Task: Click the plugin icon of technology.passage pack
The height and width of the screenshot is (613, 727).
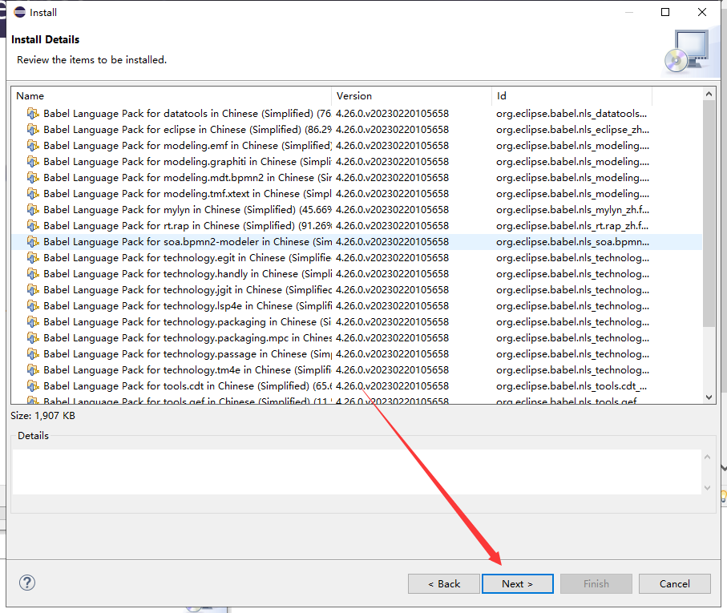Action: pos(33,354)
